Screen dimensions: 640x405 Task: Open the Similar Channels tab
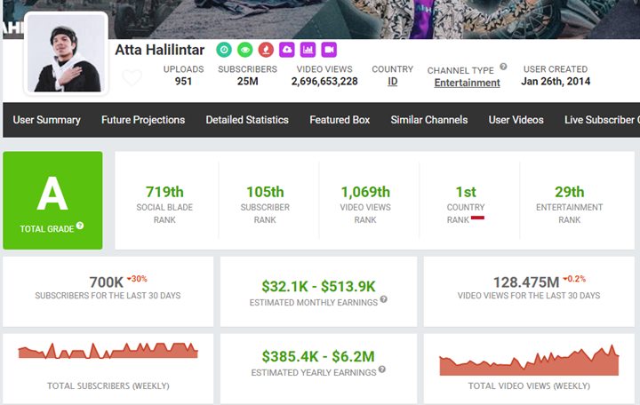coord(429,120)
